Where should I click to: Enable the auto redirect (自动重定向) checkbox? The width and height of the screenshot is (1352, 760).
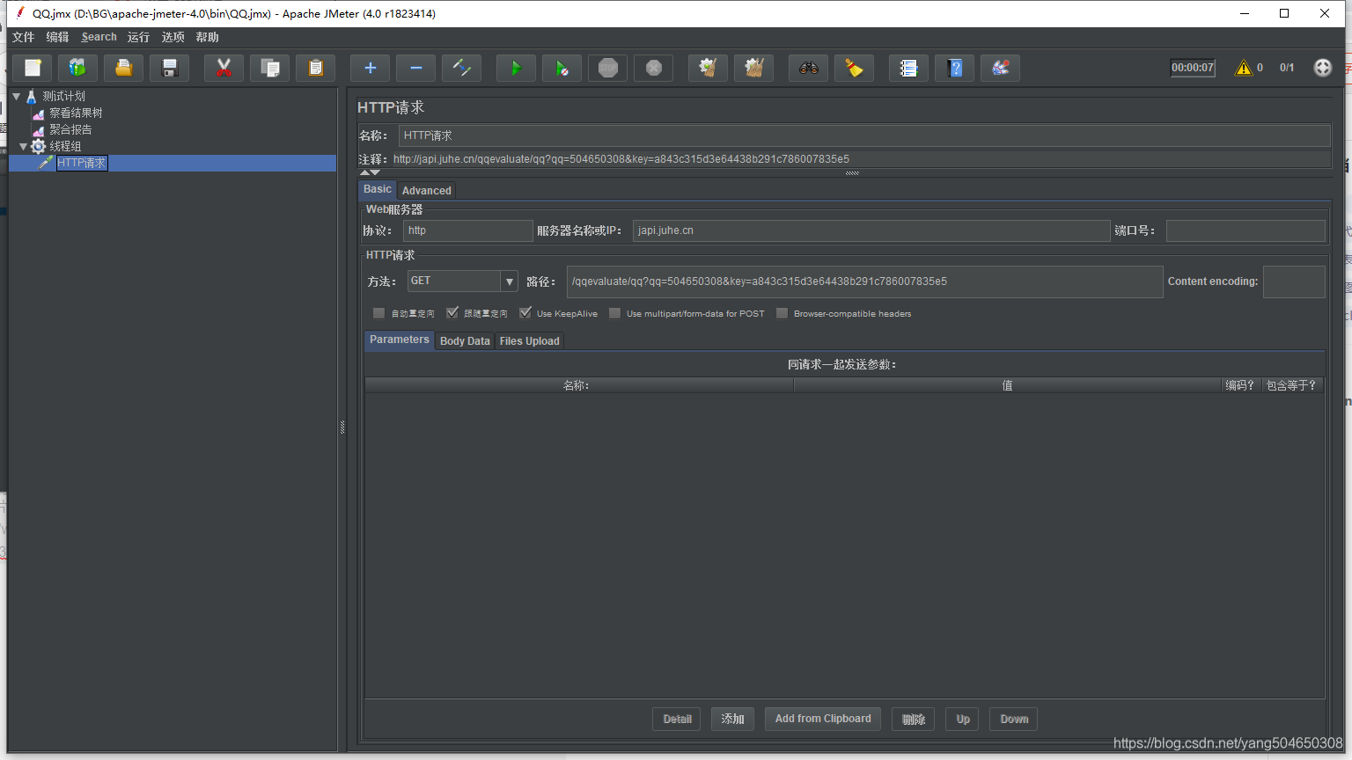click(x=378, y=313)
